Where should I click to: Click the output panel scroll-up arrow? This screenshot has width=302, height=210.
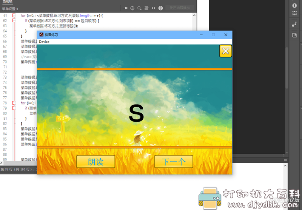coord(285,165)
